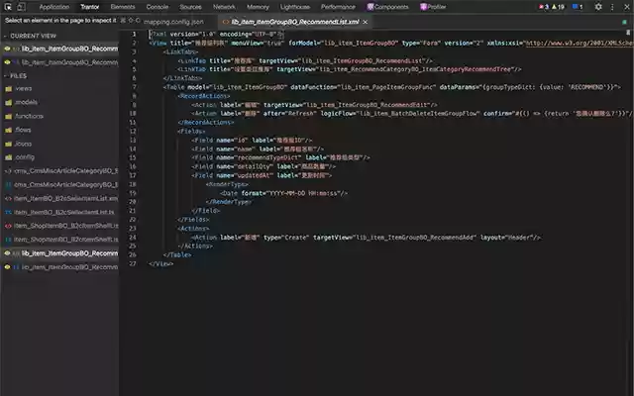Toggle eye on XML file under CURRENT VIEW

7,49
